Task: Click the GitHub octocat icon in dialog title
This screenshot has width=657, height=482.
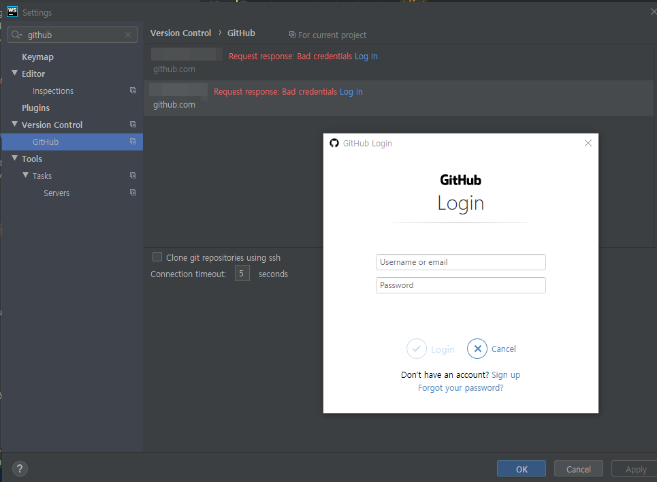Action: pos(334,144)
